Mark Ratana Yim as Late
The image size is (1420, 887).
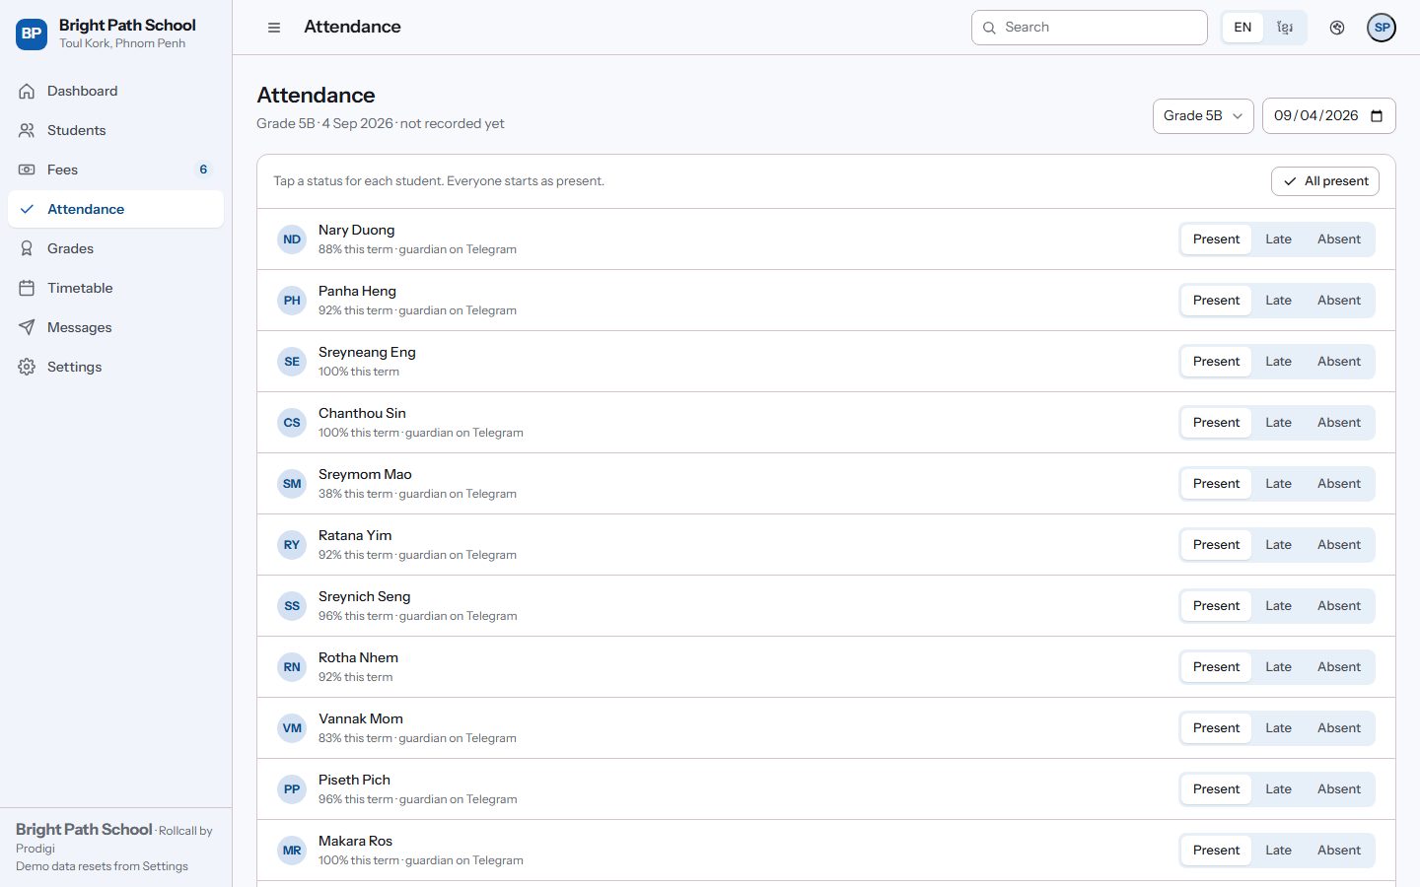point(1278,545)
